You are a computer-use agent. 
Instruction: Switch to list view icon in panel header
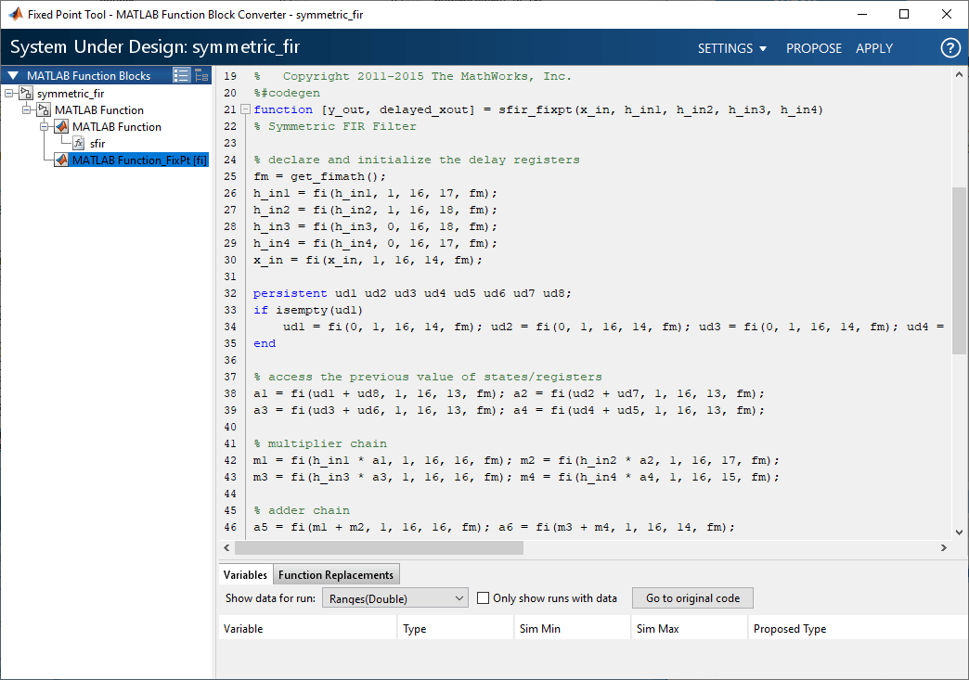tap(182, 76)
